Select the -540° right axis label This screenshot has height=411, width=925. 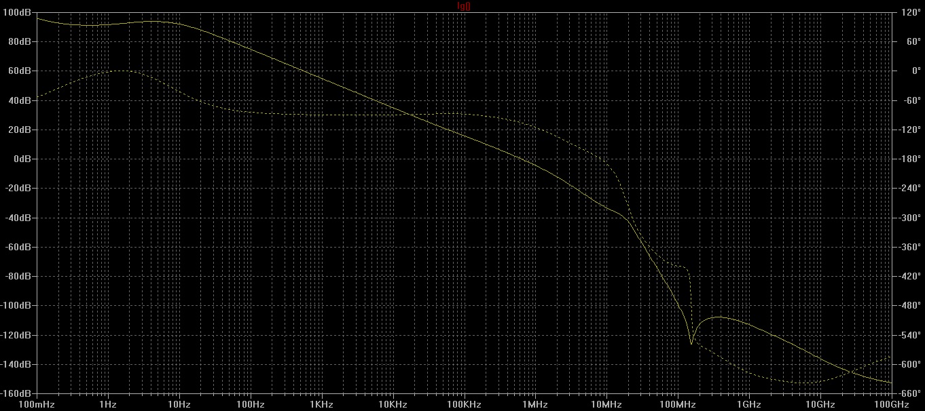(x=909, y=335)
